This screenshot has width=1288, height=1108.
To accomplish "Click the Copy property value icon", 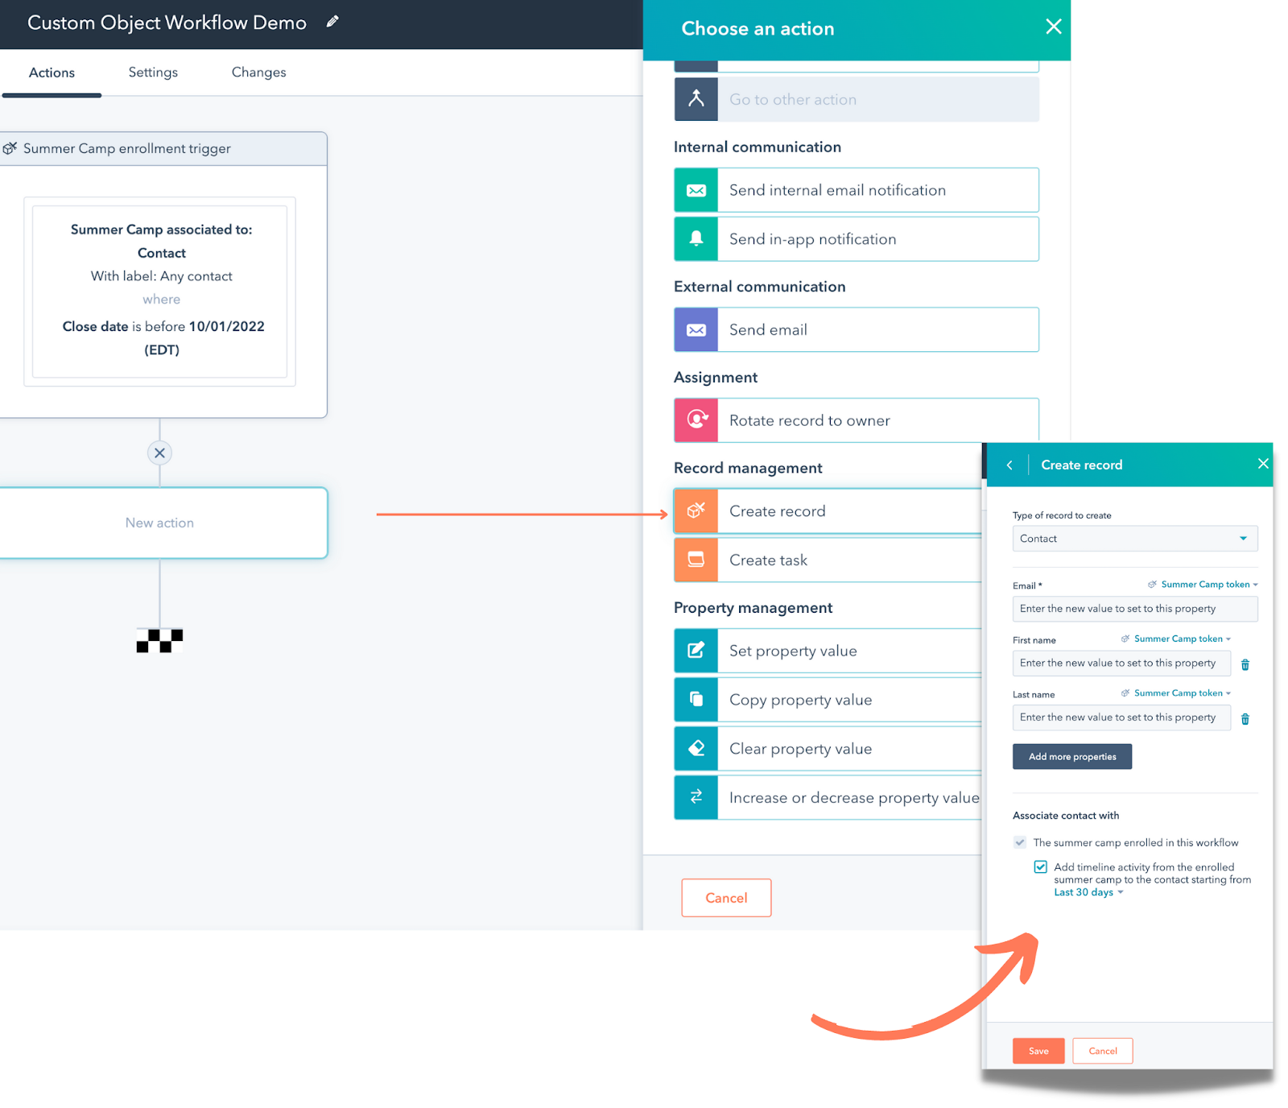I will pyautogui.click(x=695, y=700).
